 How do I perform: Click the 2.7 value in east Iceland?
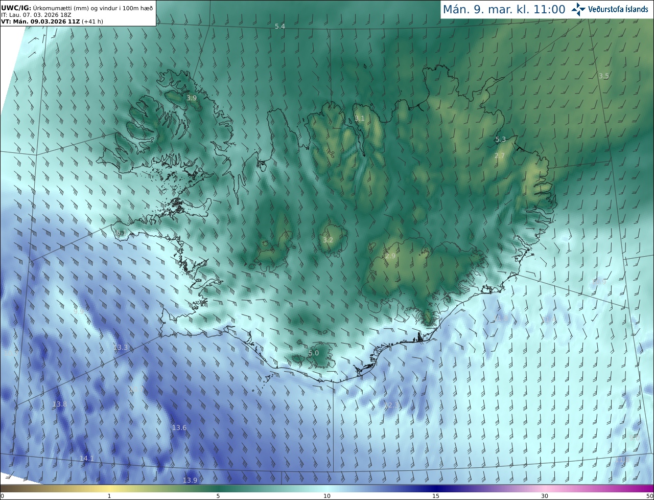click(500, 155)
